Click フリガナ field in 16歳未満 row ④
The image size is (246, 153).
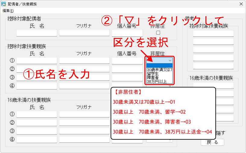(84, 139)
